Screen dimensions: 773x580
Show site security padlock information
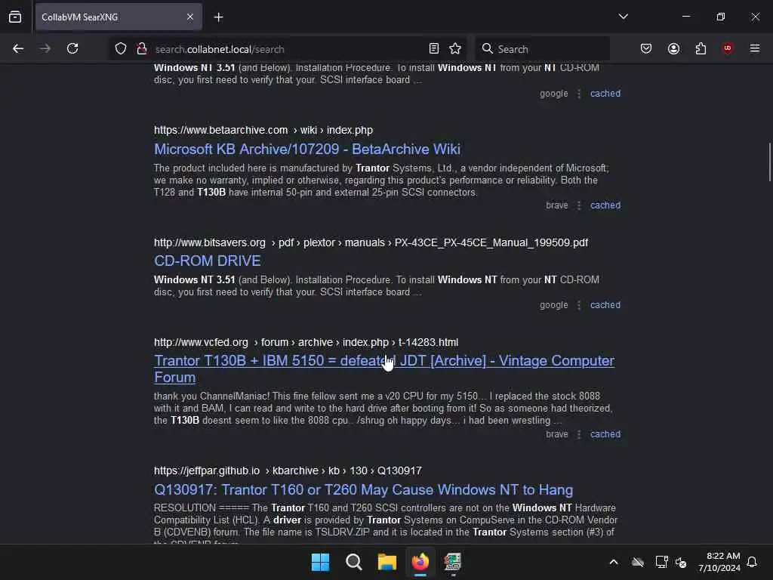point(142,48)
